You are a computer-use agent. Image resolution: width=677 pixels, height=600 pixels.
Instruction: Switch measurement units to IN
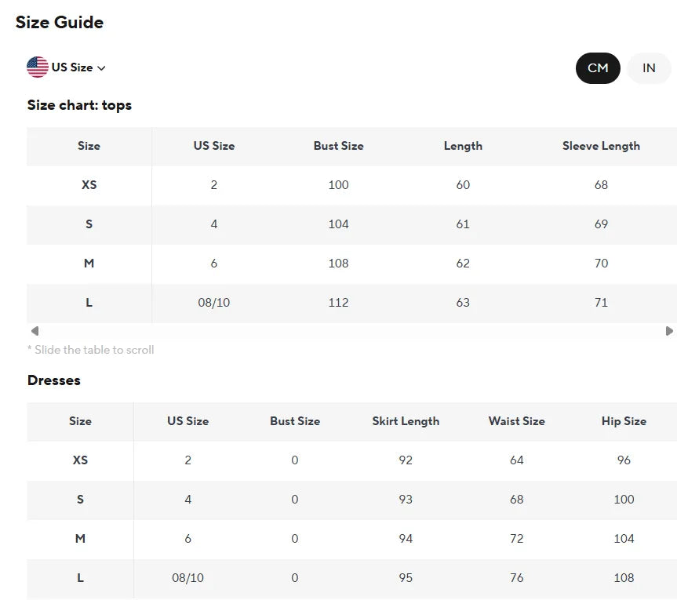click(x=649, y=68)
